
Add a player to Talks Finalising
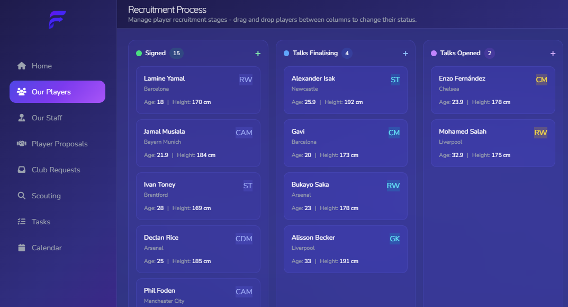click(405, 53)
